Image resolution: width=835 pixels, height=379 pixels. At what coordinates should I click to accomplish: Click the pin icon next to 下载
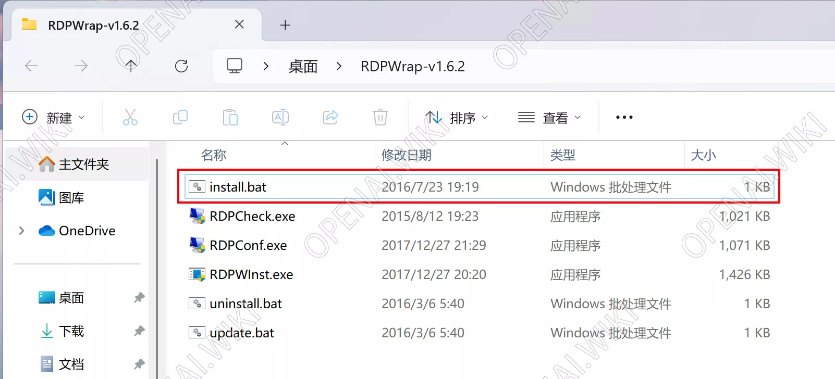point(139,331)
